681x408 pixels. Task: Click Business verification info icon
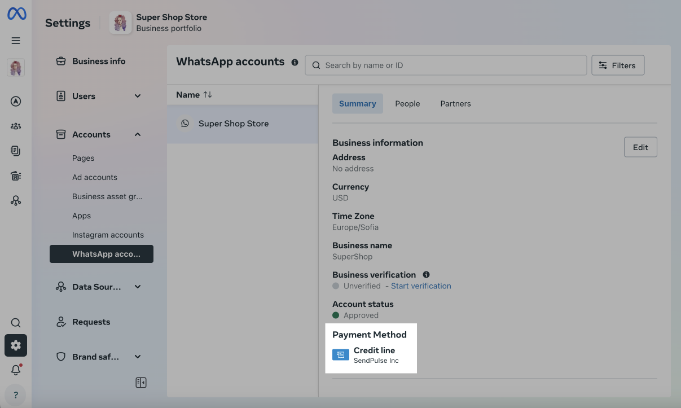coord(427,275)
